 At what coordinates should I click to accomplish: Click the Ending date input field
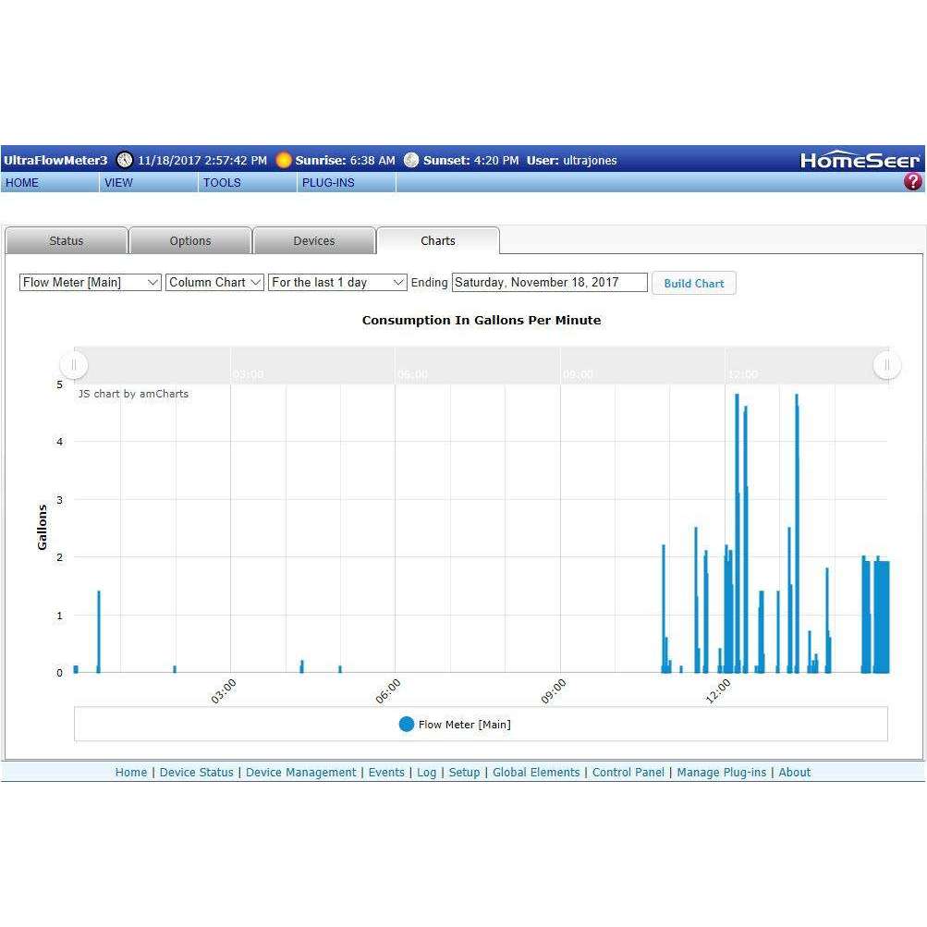click(549, 283)
